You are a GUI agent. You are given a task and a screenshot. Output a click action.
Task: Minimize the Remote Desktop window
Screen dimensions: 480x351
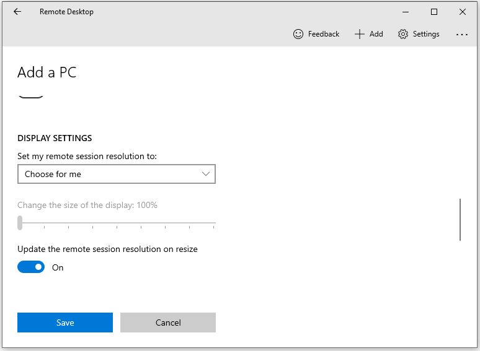coord(406,12)
